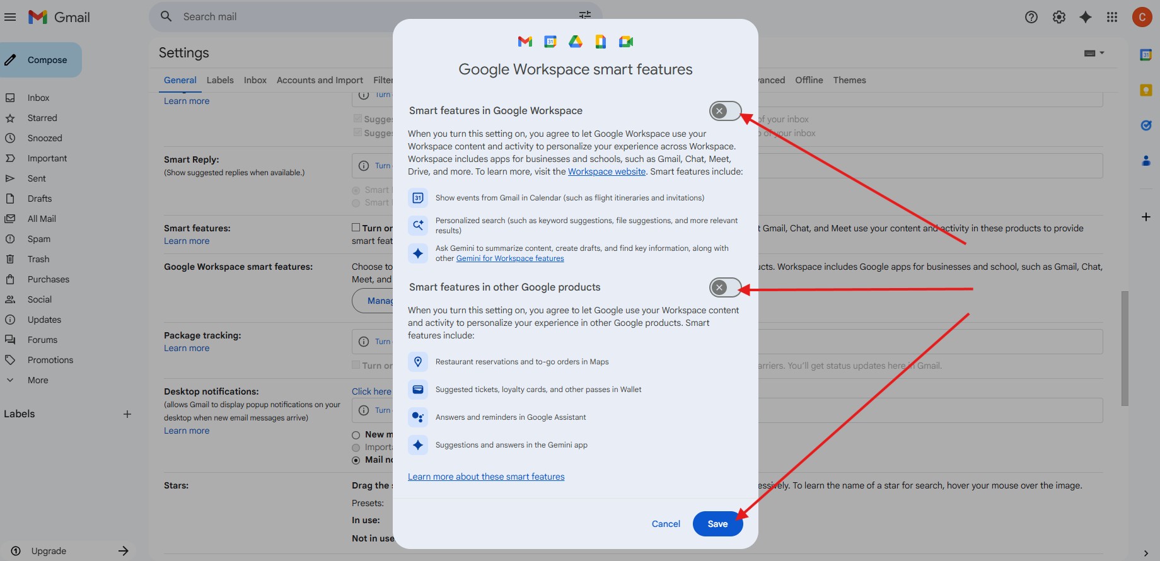The image size is (1160, 561).
Task: Open the Accounts and Import tab
Action: tap(320, 80)
